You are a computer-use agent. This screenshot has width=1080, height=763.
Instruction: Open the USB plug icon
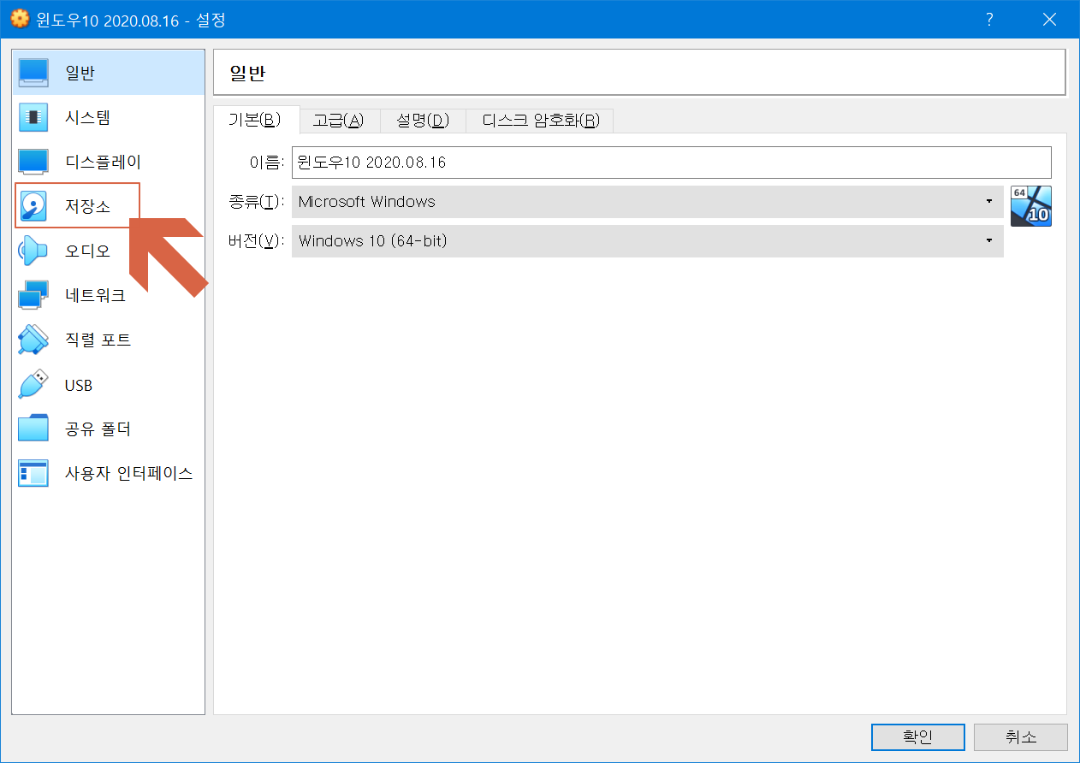(x=33, y=385)
